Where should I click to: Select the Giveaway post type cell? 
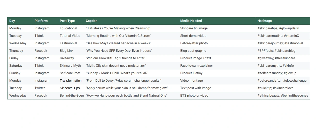67,58
